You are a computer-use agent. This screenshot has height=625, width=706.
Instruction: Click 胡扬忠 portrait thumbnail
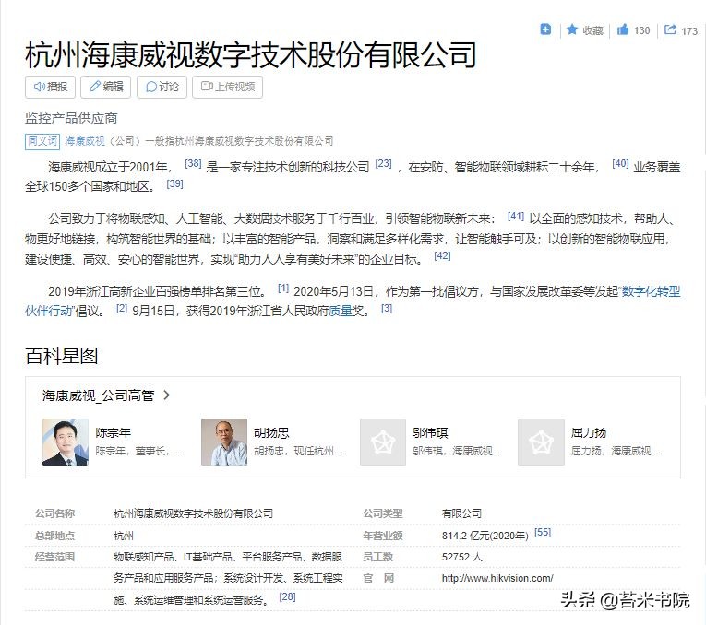pyautogui.click(x=224, y=442)
